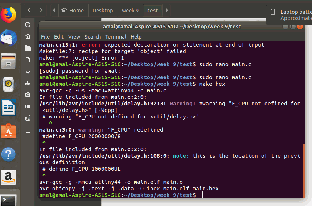Image resolution: width=312 pixels, height=206 pixels.
Task: Click the avr-objcopy command line
Action: pos(129,189)
